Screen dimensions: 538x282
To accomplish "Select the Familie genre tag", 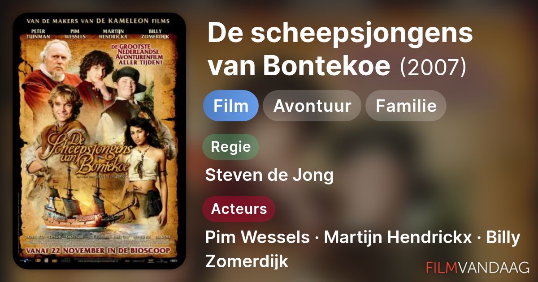I will (406, 106).
